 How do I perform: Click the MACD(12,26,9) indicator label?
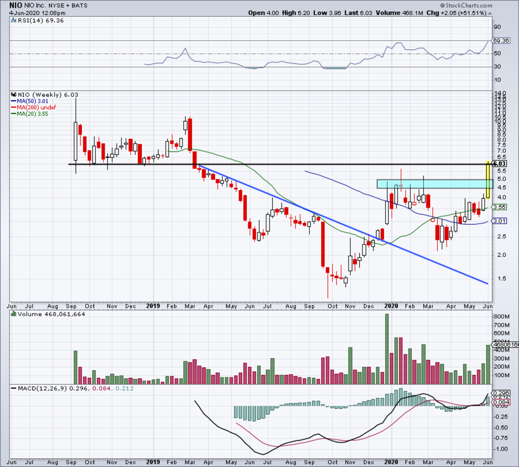(x=42, y=388)
